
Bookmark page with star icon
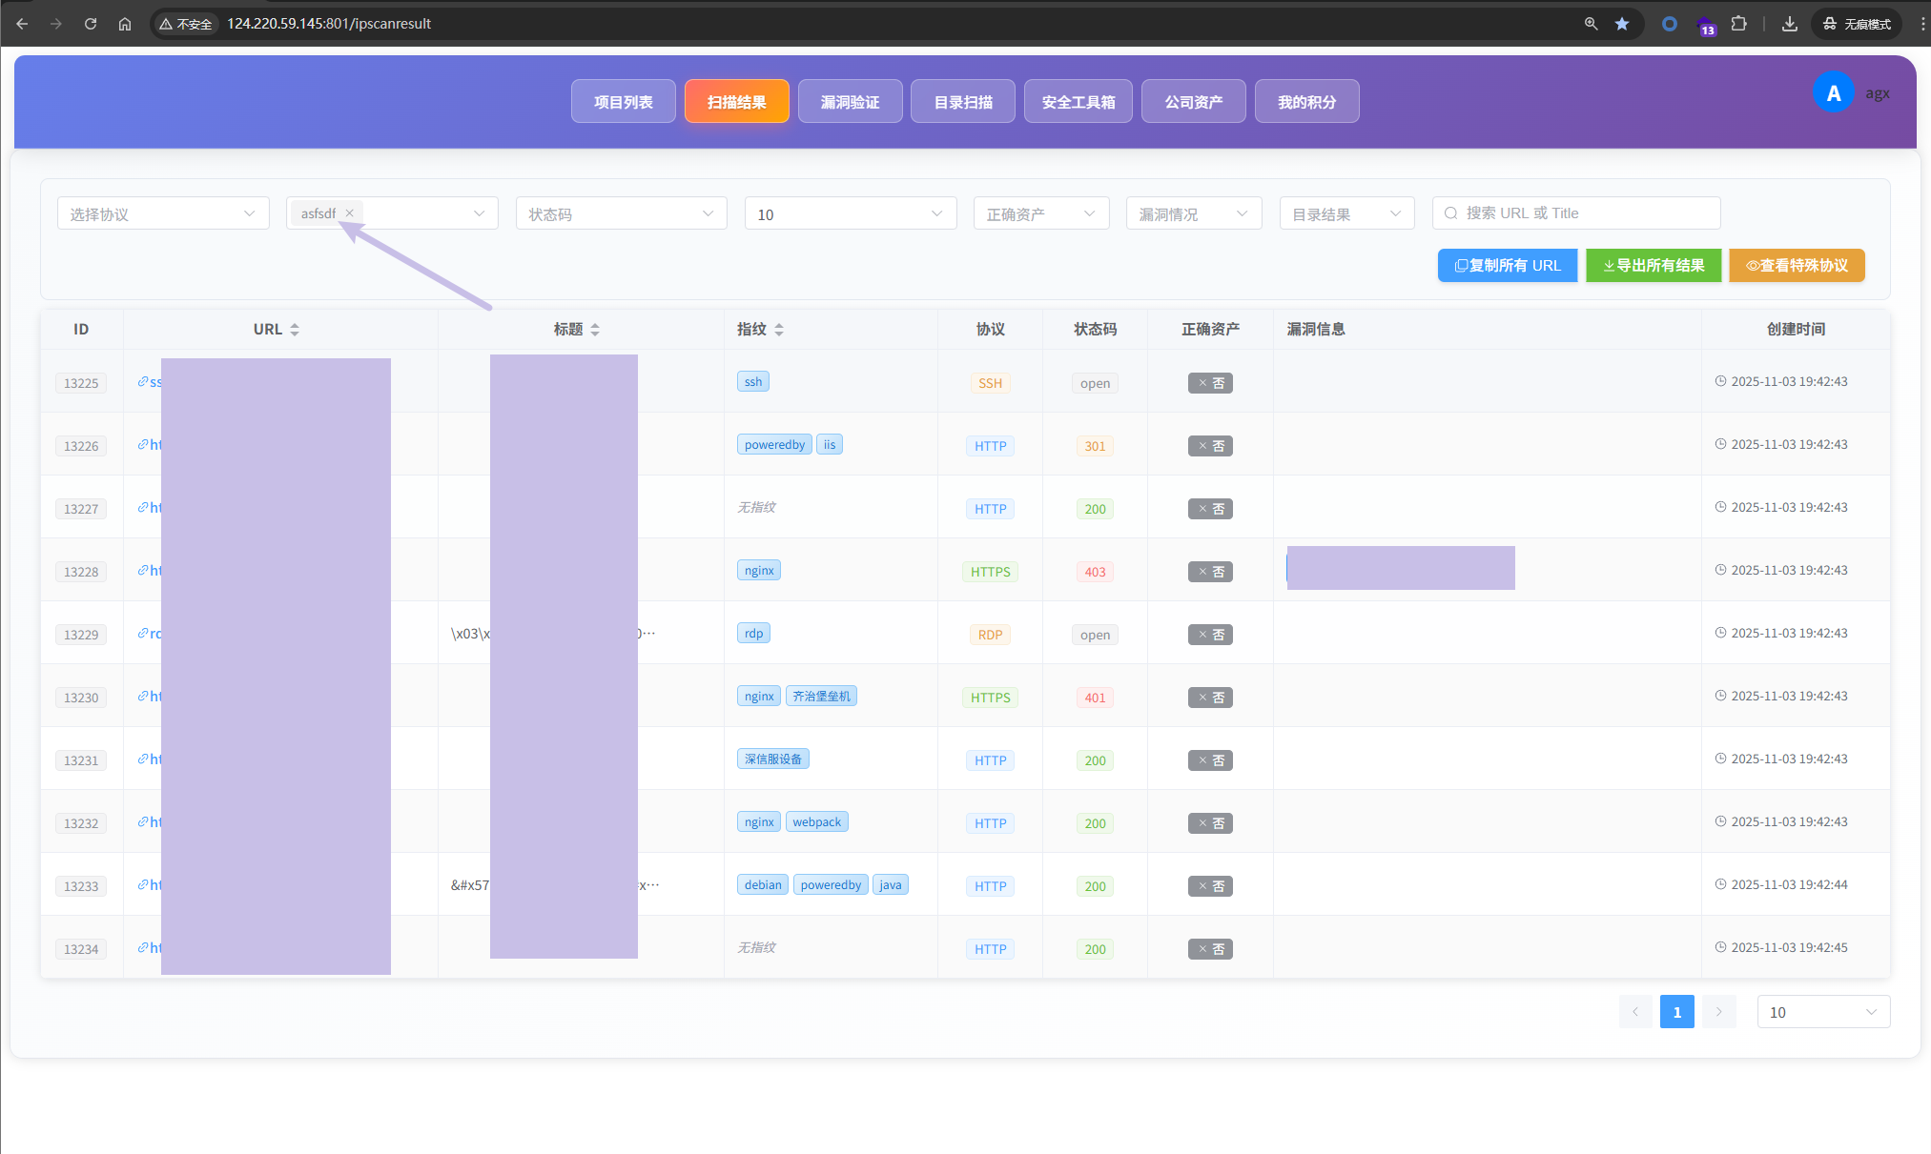pos(1621,24)
